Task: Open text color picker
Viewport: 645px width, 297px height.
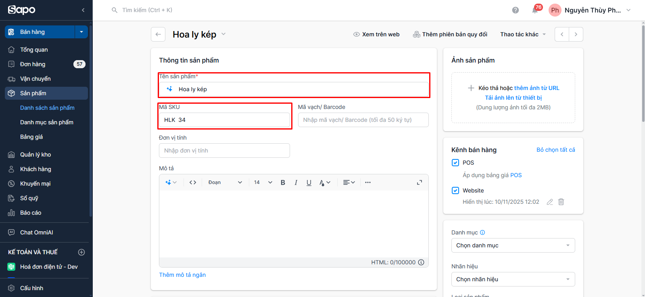Action: pyautogui.click(x=325, y=182)
